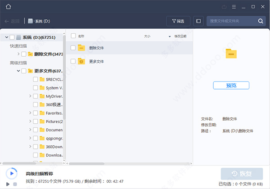The width and height of the screenshot is (270, 189).
Task: Select the Downloa.. folder icon
Action: click(42, 155)
